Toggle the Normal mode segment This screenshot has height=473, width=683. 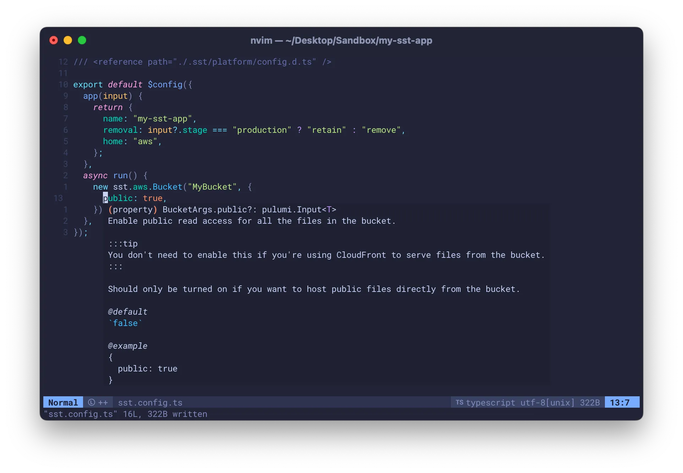63,402
